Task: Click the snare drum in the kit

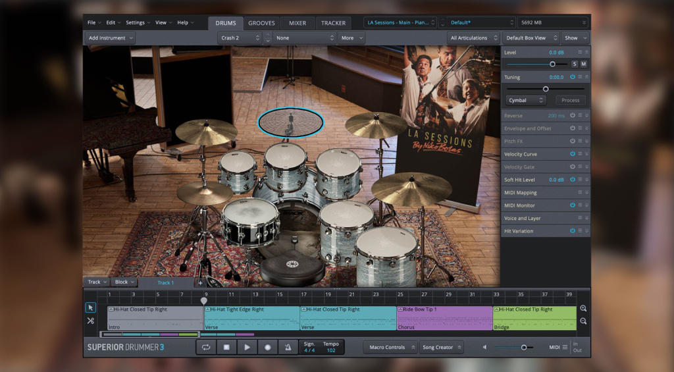Action: click(x=251, y=222)
